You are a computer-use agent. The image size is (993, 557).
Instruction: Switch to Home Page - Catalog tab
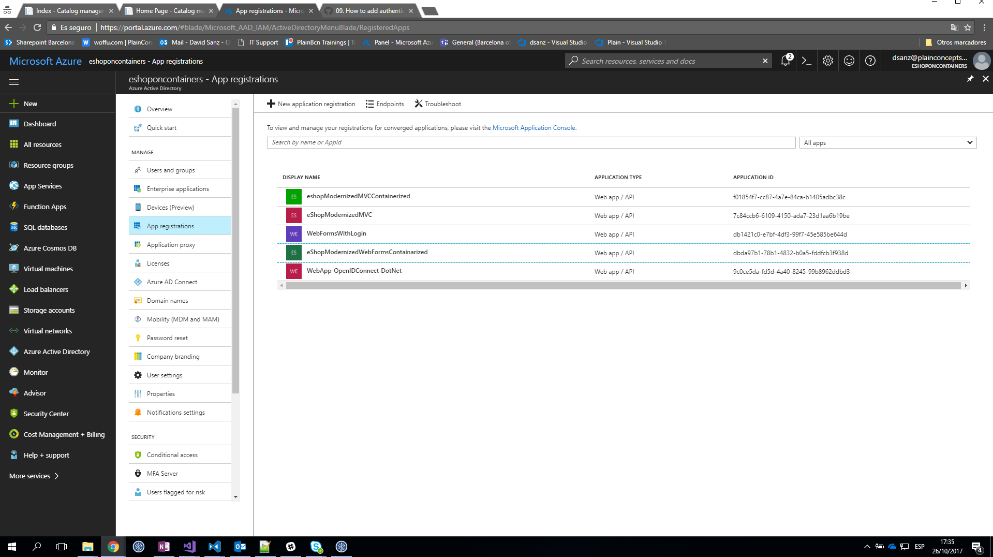[169, 11]
